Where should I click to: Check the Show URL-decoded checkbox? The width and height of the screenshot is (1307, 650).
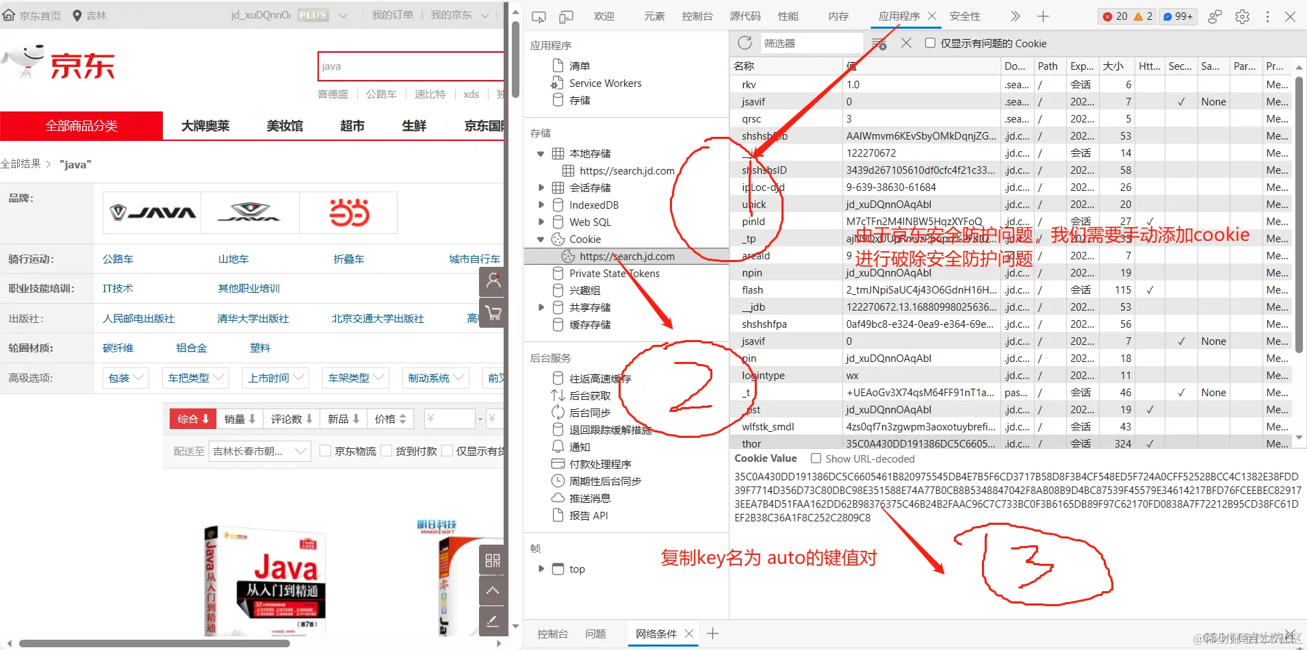tap(816, 458)
